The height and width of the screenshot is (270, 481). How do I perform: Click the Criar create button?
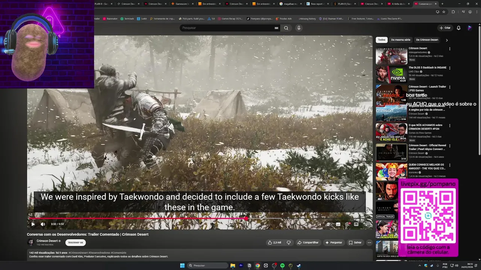pyautogui.click(x=445, y=28)
